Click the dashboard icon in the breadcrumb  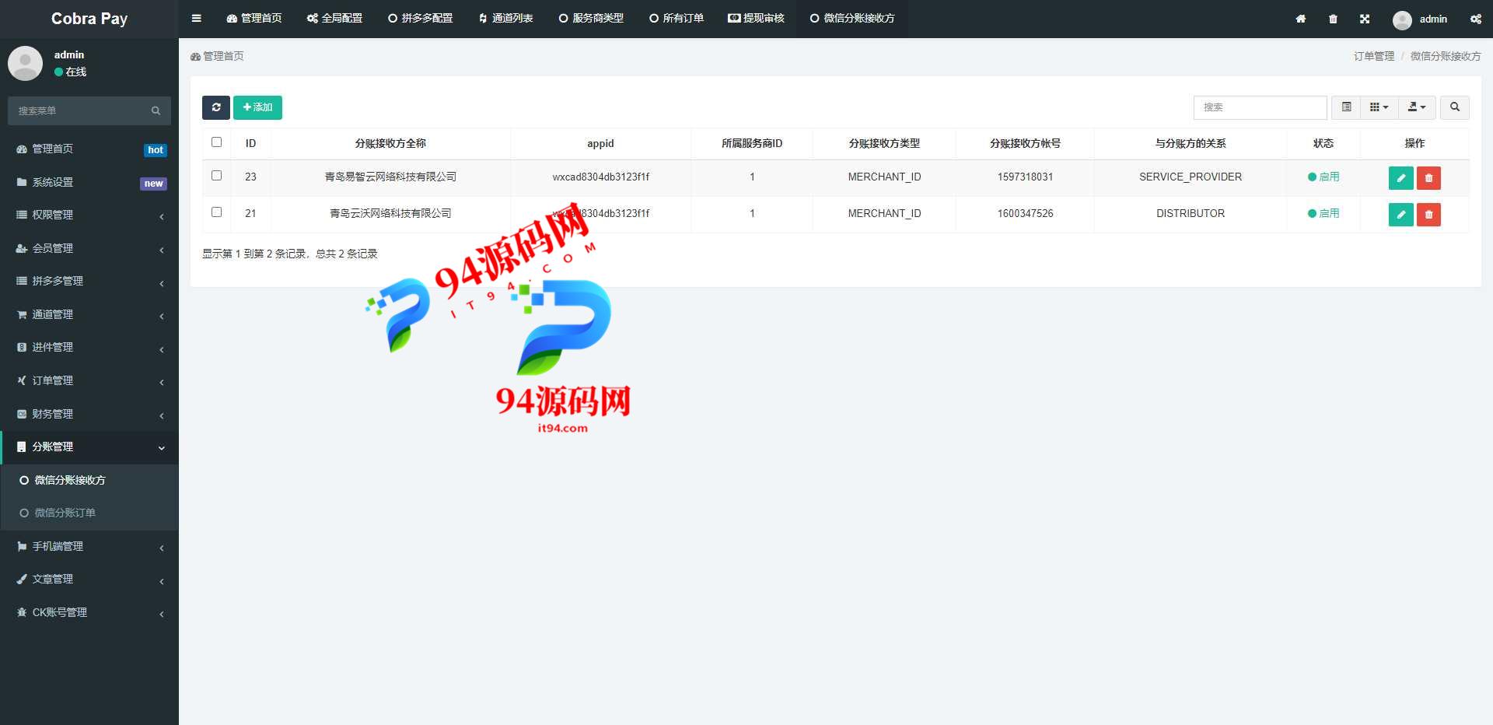point(195,57)
